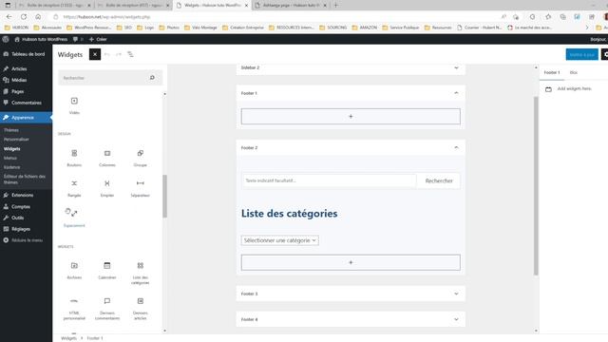The height and width of the screenshot is (342, 608).
Task: Open the Réglages admin menu
Action: (26, 229)
